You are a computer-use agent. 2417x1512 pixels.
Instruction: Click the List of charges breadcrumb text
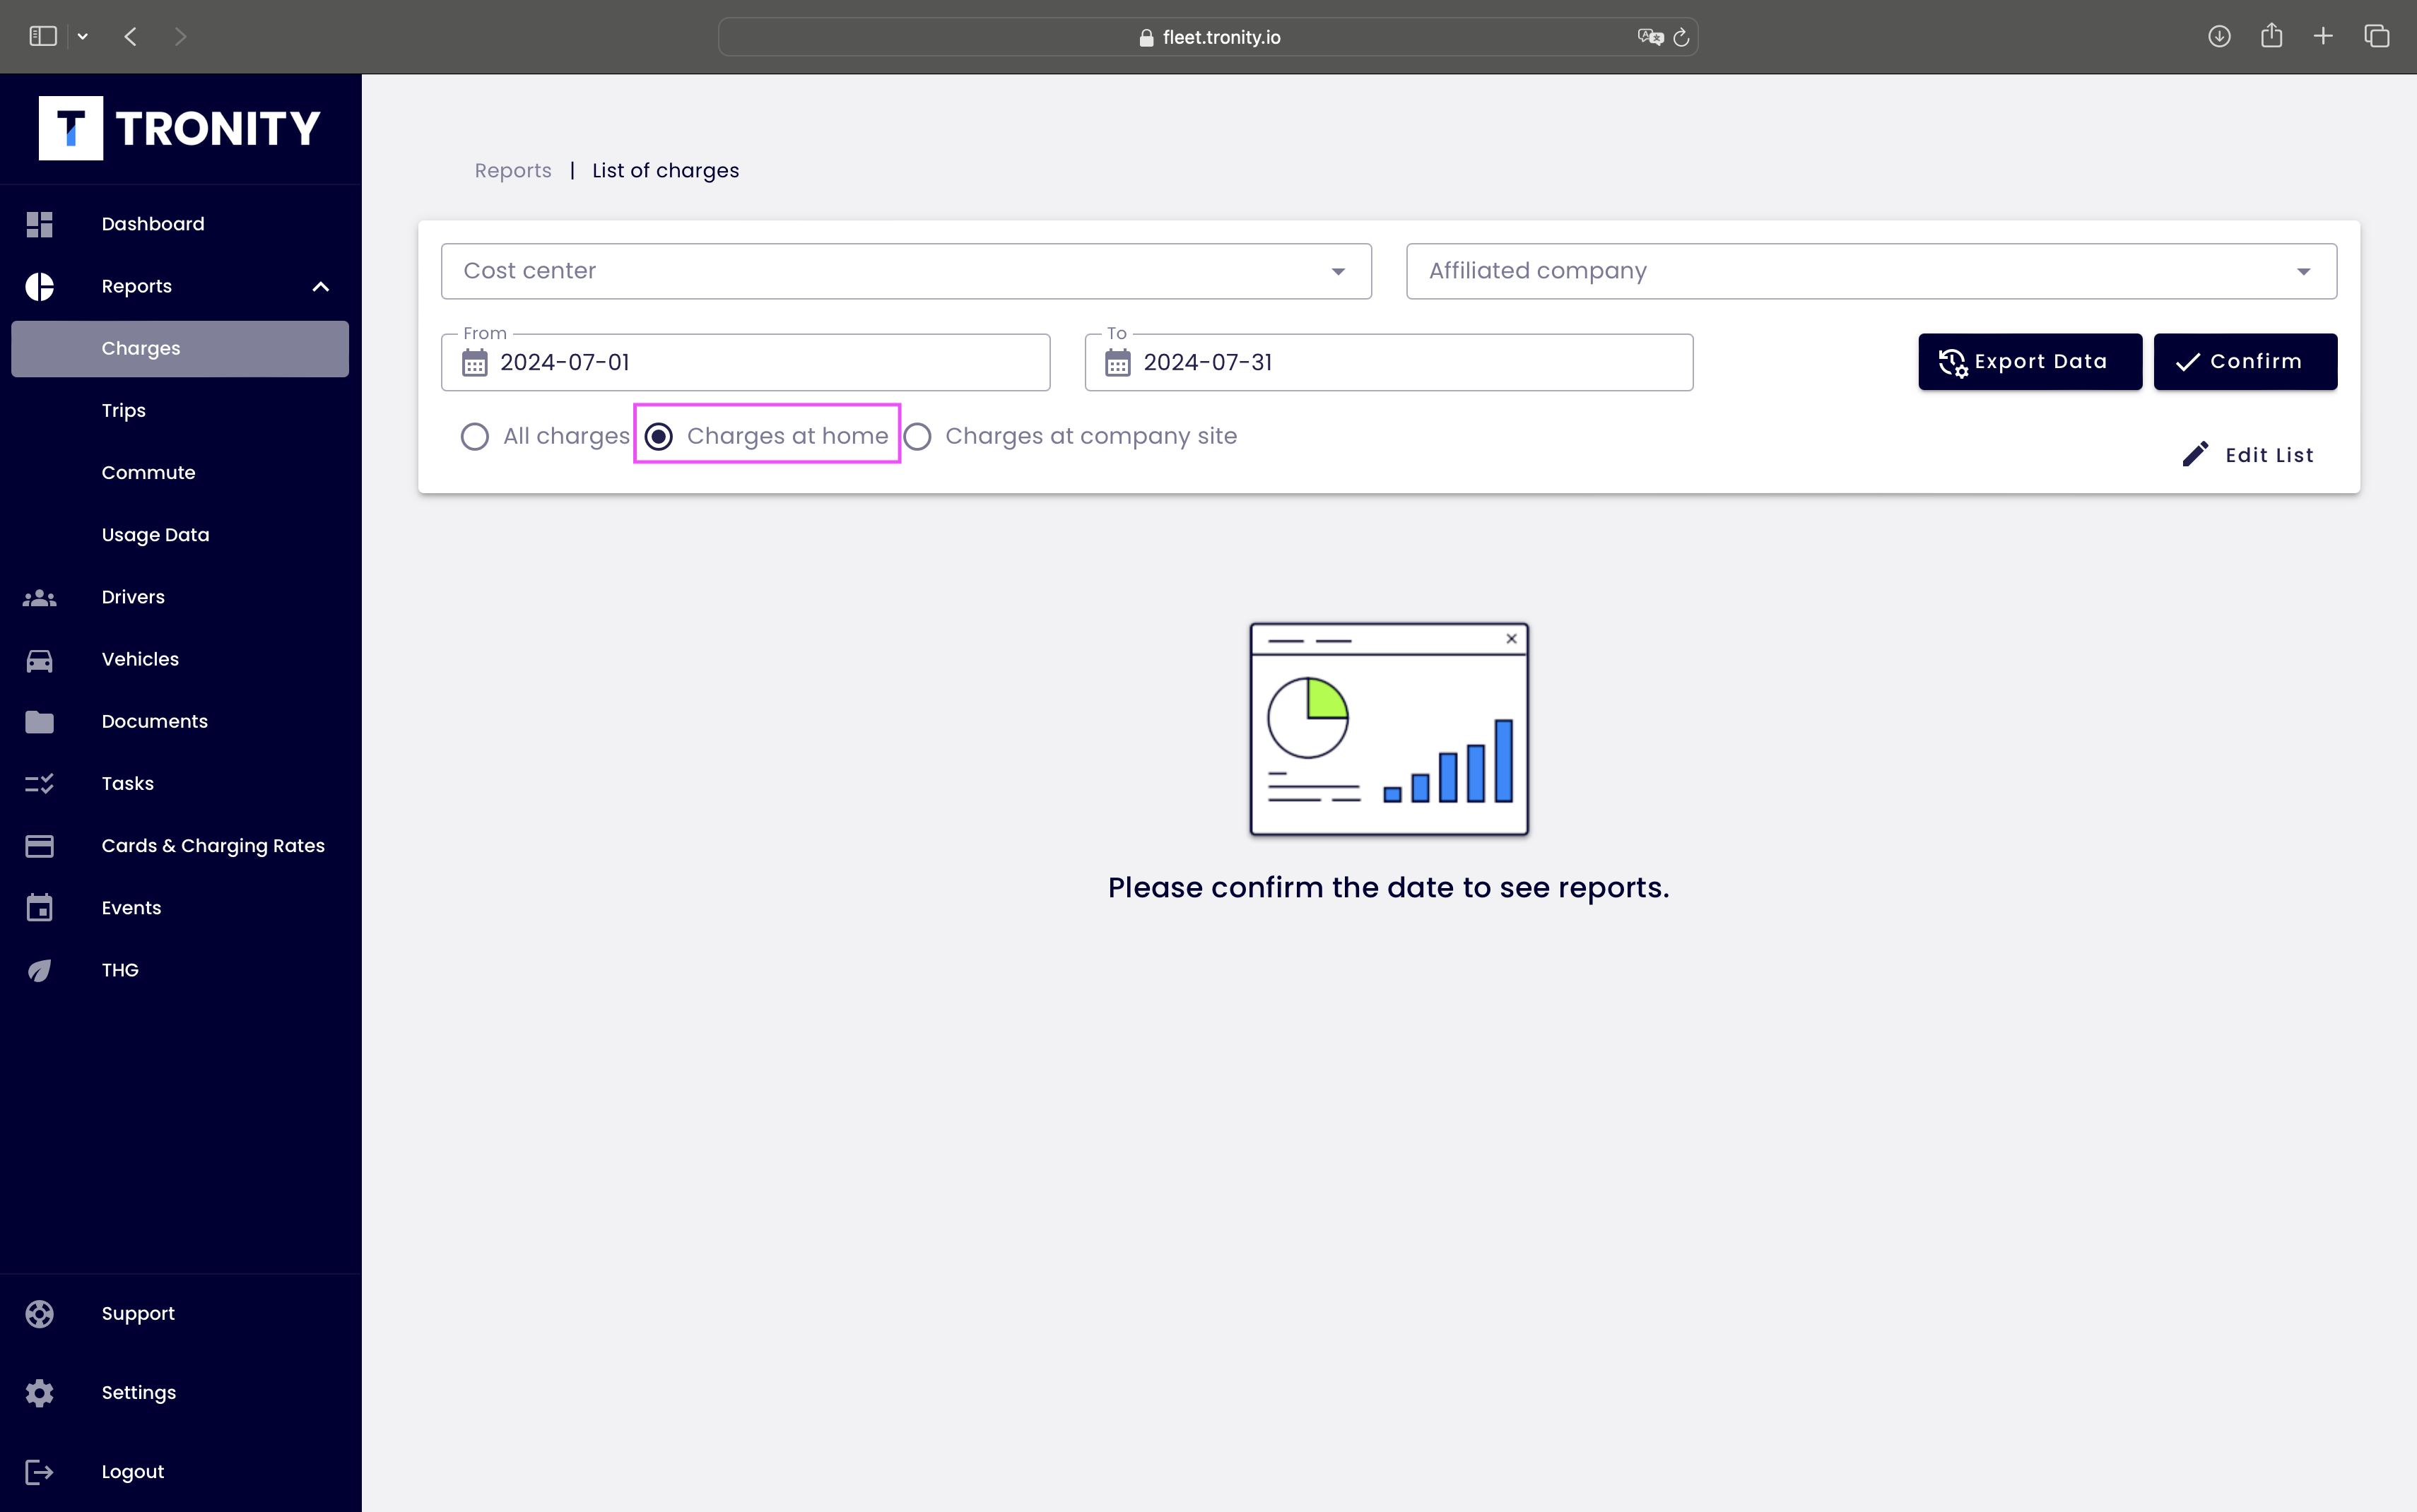[666, 171]
